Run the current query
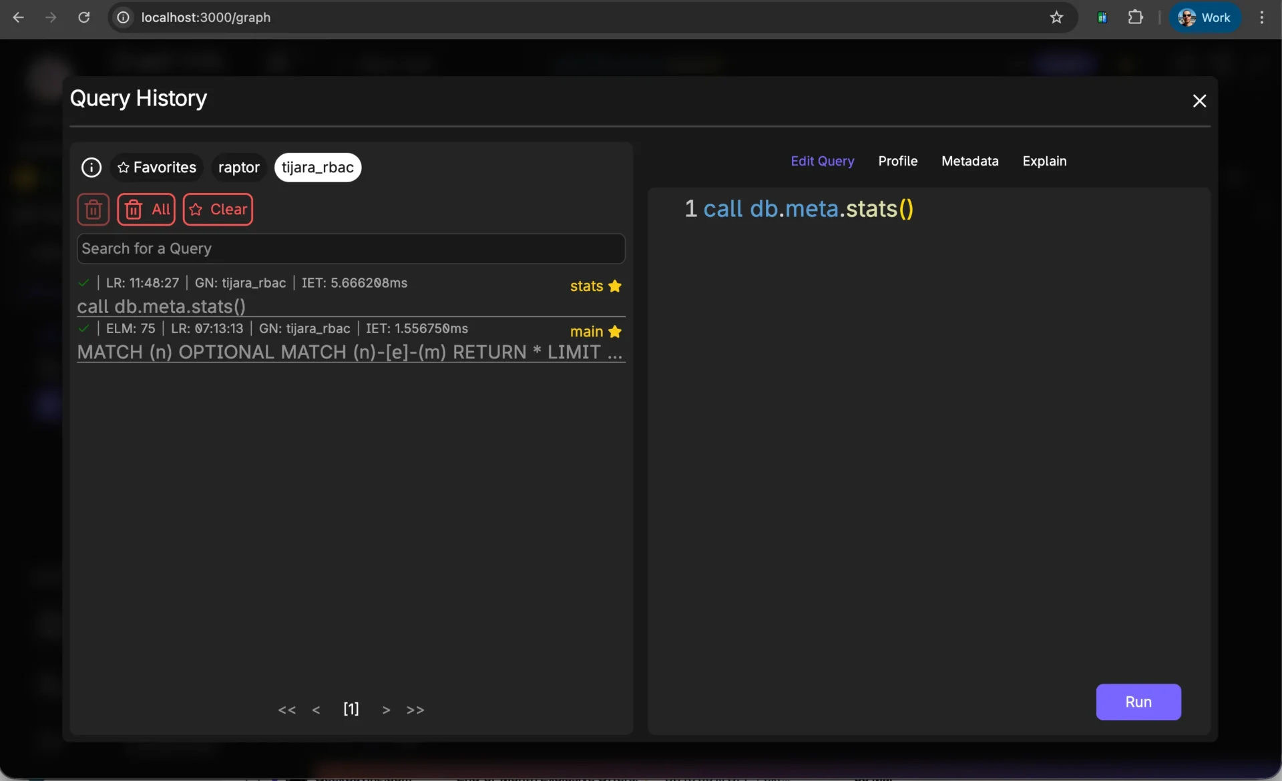The image size is (1282, 781). point(1138,702)
